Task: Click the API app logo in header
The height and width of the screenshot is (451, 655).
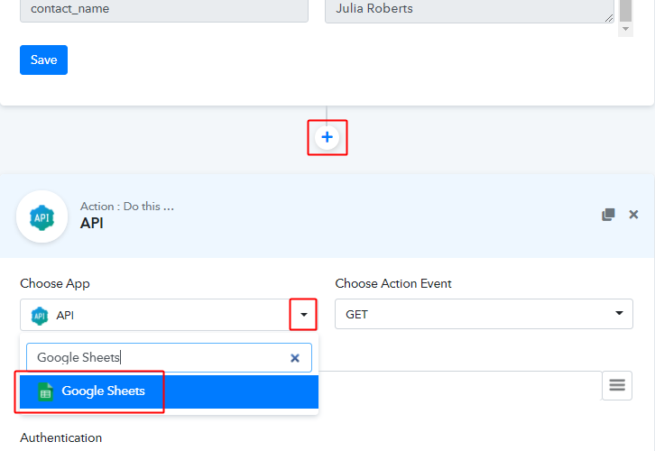Action: [x=42, y=216]
